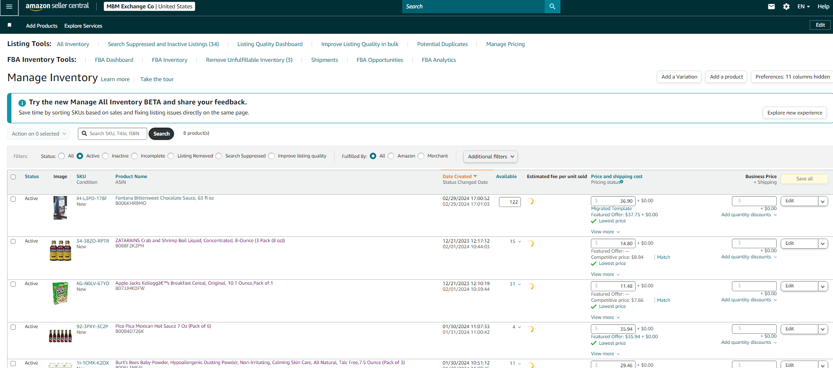This screenshot has height=368, width=833.
Task: Click the top-right Edit button
Action: (820, 25)
